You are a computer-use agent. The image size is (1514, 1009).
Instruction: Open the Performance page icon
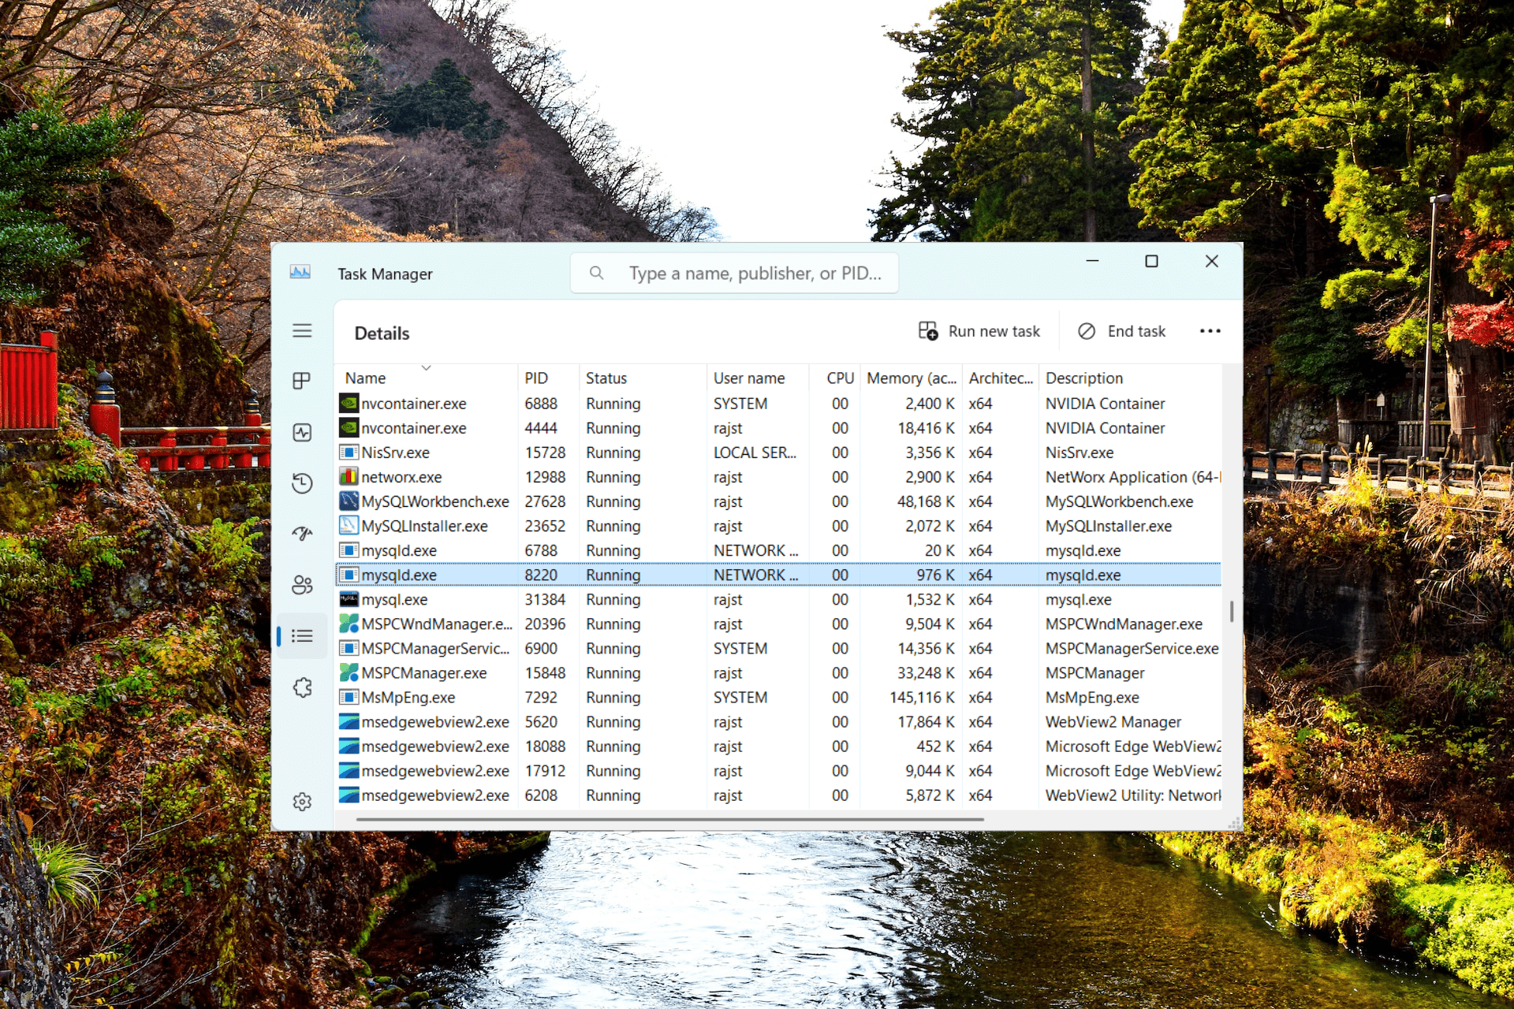(x=302, y=432)
